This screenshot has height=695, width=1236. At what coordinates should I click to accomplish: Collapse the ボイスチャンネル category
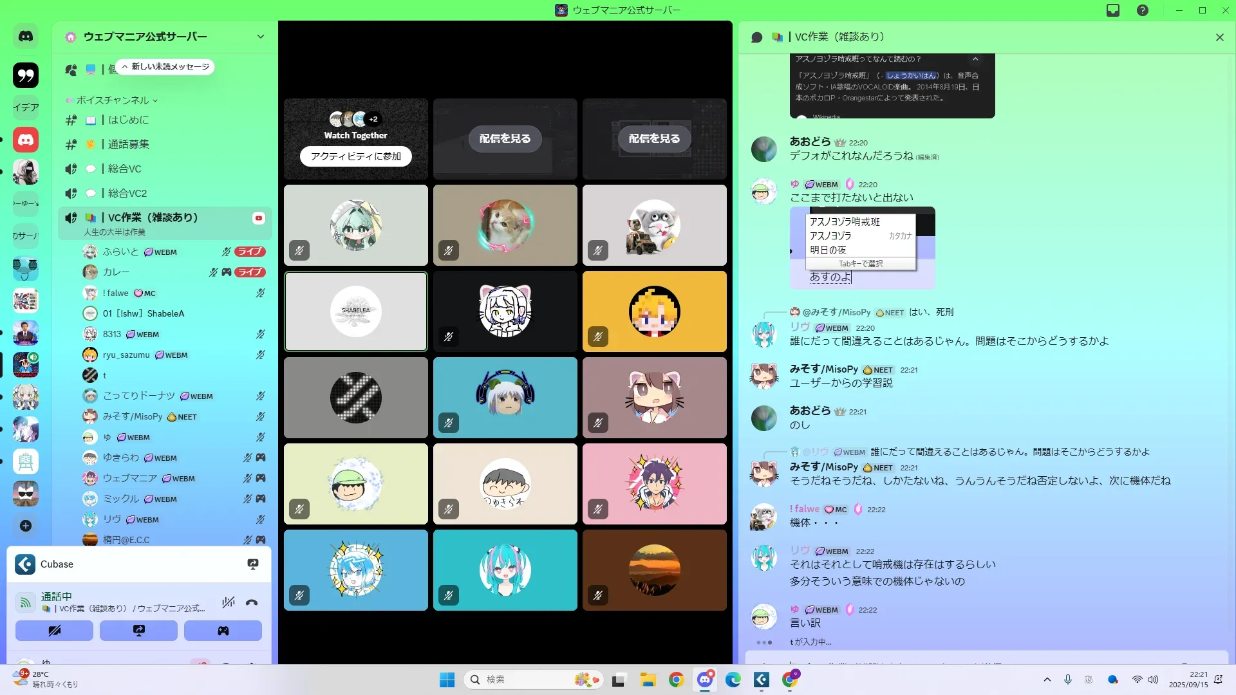tap(113, 100)
